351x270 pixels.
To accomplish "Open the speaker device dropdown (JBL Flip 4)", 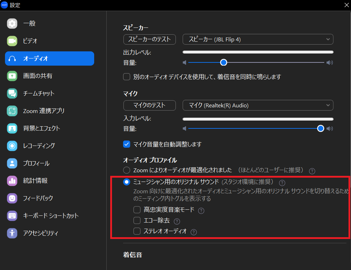I will pos(258,39).
